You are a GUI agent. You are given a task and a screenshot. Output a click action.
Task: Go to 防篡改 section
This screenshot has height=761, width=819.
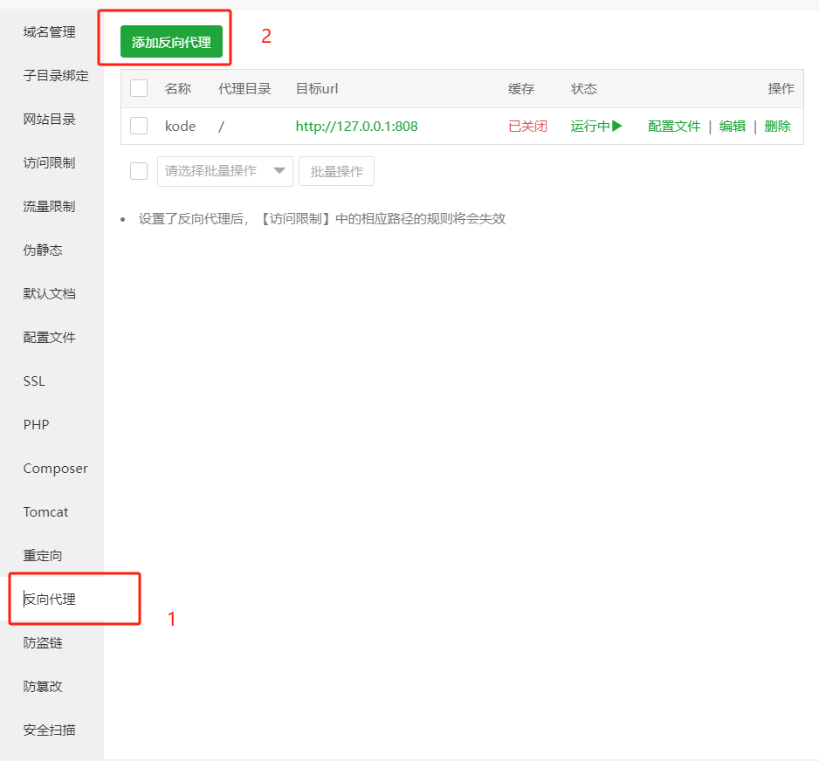43,686
